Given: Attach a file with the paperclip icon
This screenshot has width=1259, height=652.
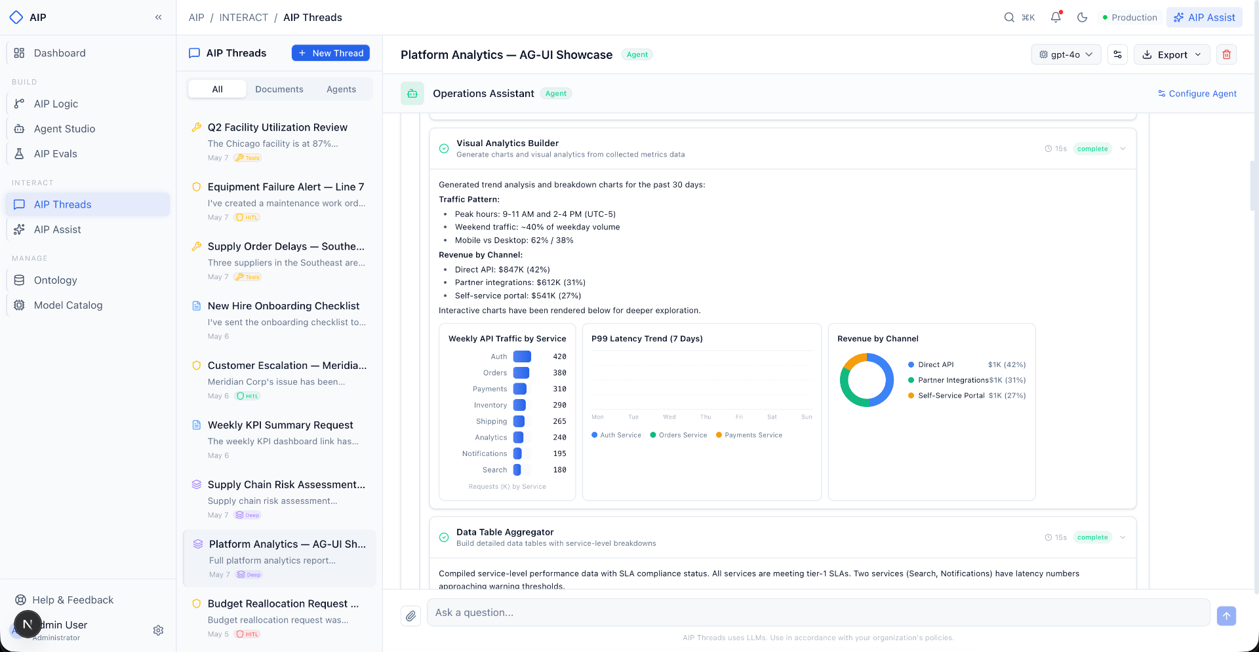Looking at the screenshot, I should 410,615.
